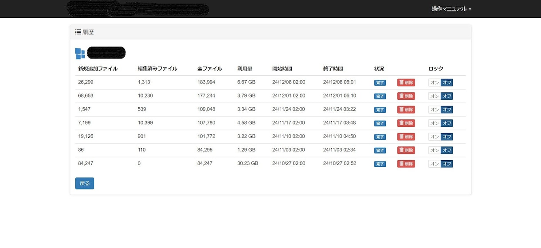Turn lock オン for the 24/12/01 row
The width and height of the screenshot is (541, 248).
coord(435,96)
